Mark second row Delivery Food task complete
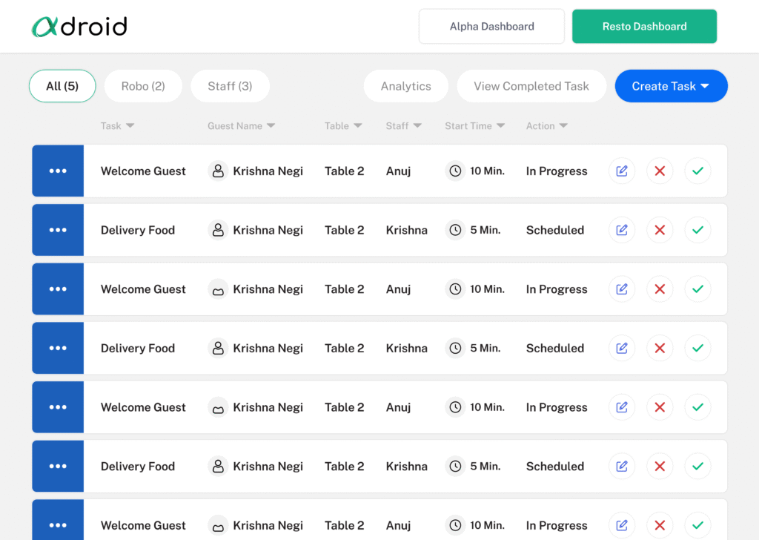 click(697, 230)
